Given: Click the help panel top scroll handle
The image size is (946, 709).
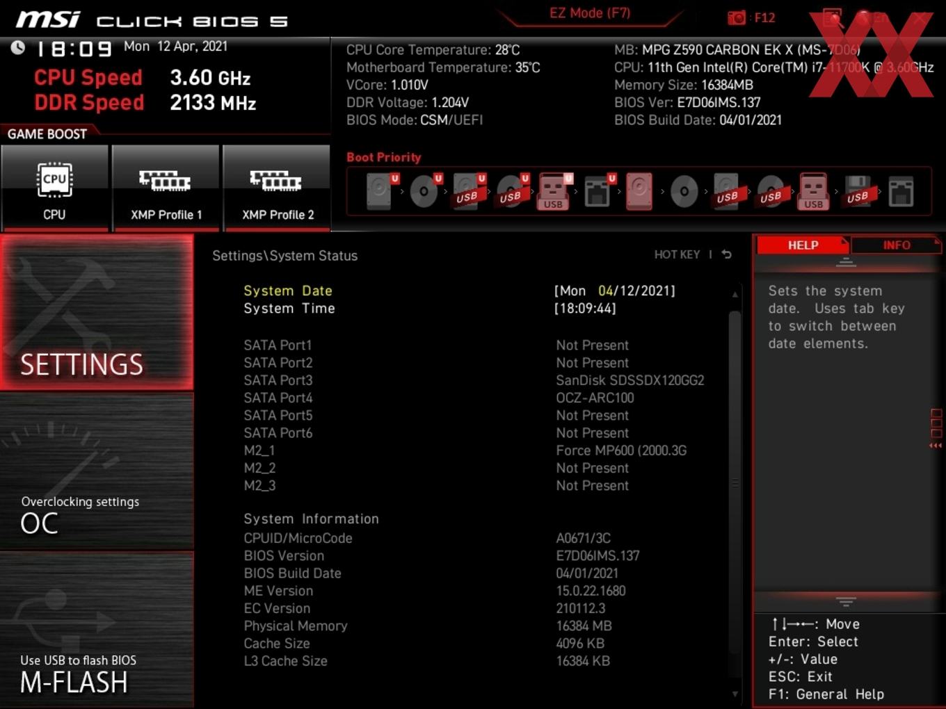Looking at the screenshot, I should pos(846,263).
